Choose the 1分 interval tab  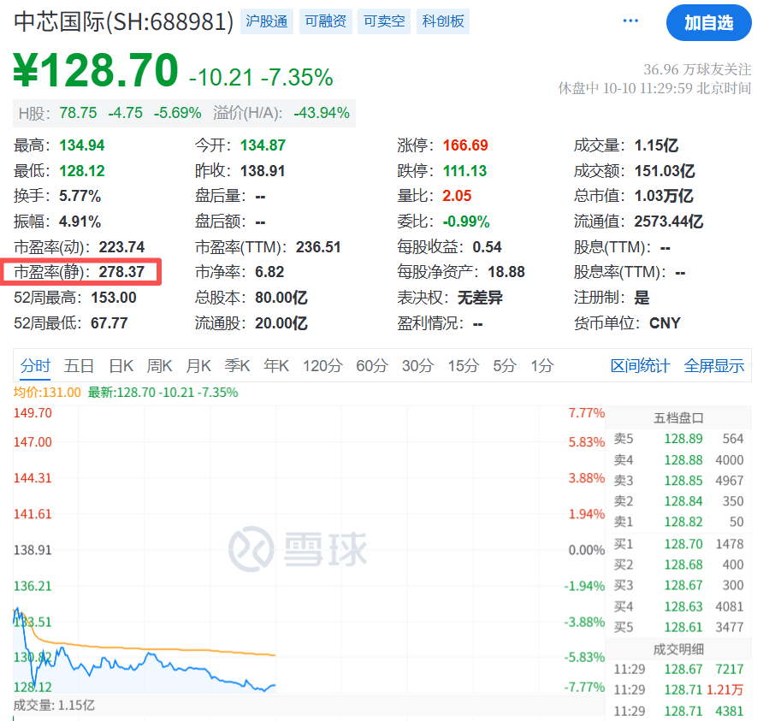click(x=541, y=366)
